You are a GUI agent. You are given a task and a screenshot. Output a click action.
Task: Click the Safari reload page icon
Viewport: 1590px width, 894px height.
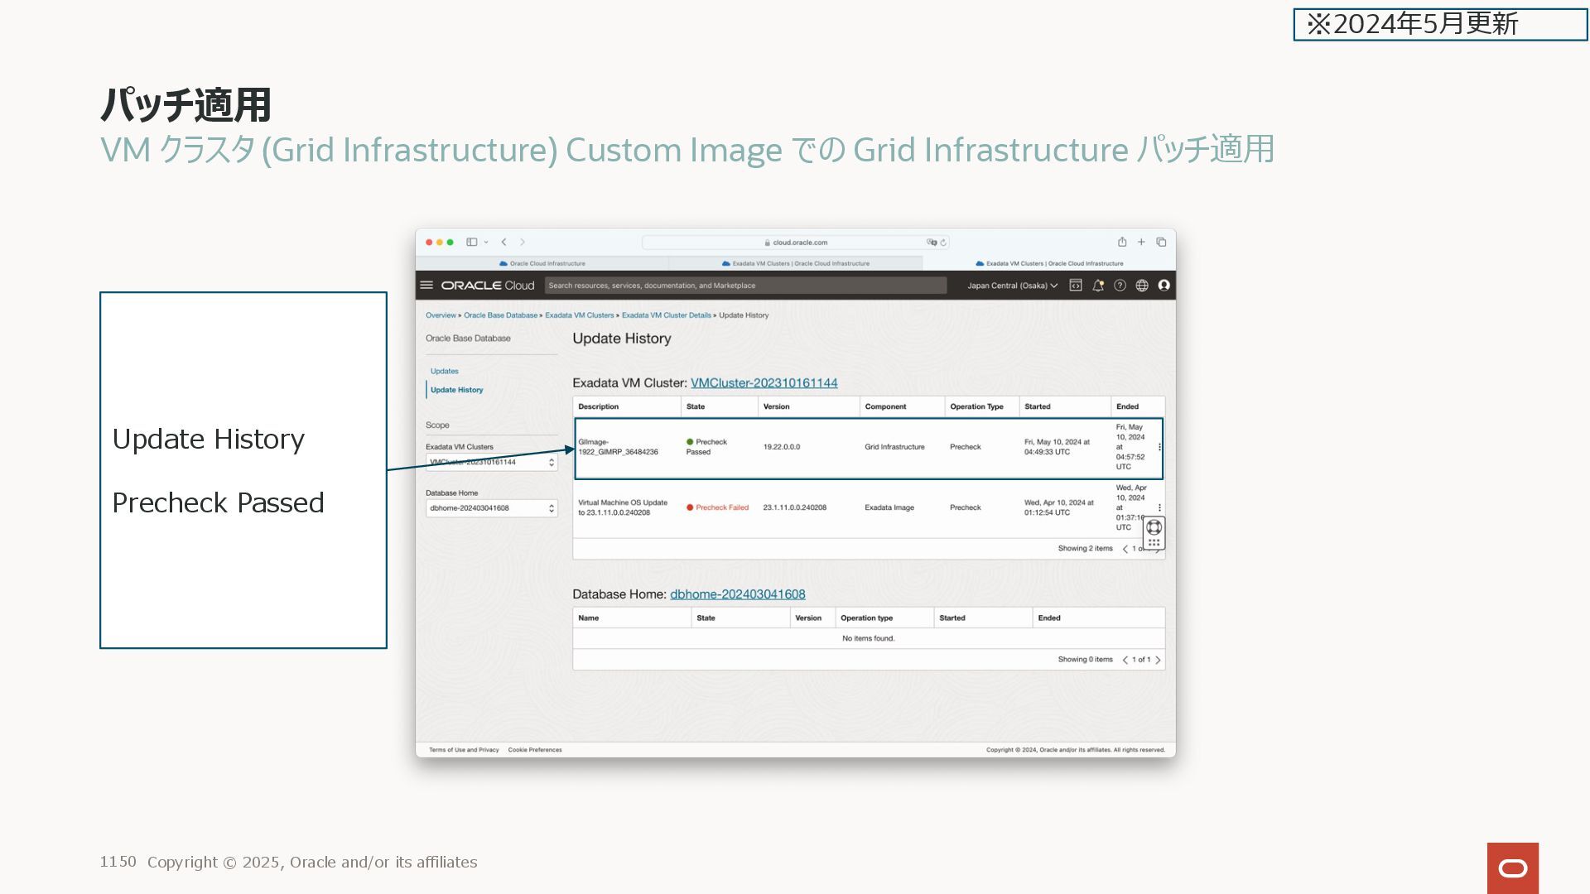click(942, 243)
